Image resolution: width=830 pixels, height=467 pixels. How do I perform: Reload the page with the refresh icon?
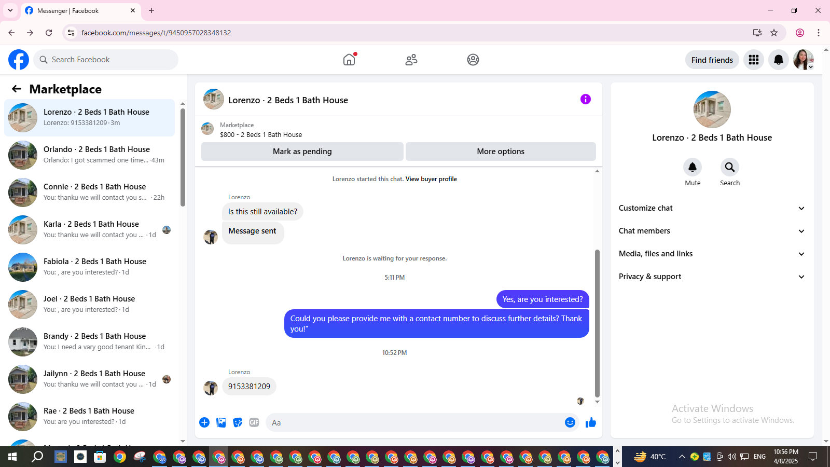[x=49, y=33]
